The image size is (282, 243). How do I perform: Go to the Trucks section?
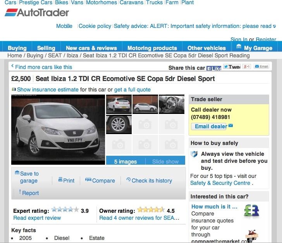click(x=154, y=3)
